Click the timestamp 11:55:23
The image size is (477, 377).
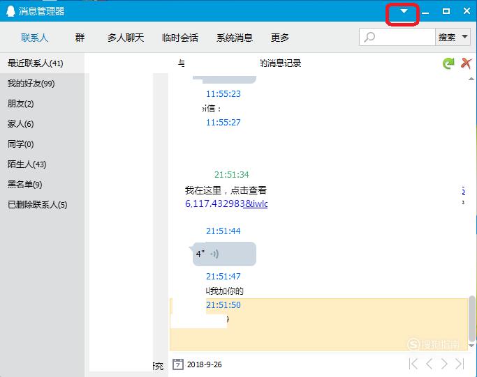223,94
